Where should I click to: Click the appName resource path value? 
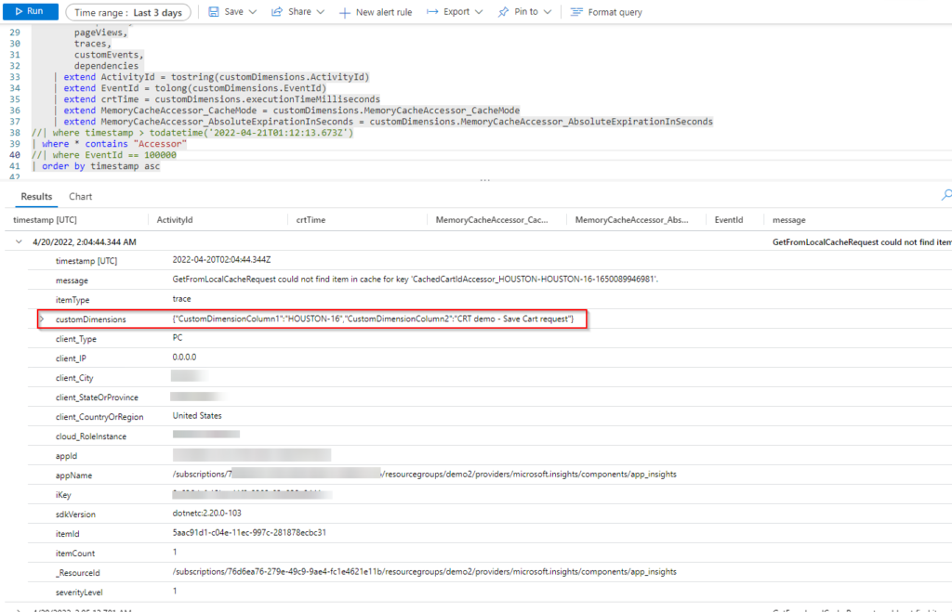(x=424, y=475)
